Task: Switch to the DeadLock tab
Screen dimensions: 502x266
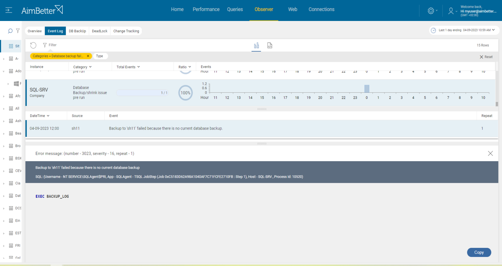Action: tap(100, 31)
